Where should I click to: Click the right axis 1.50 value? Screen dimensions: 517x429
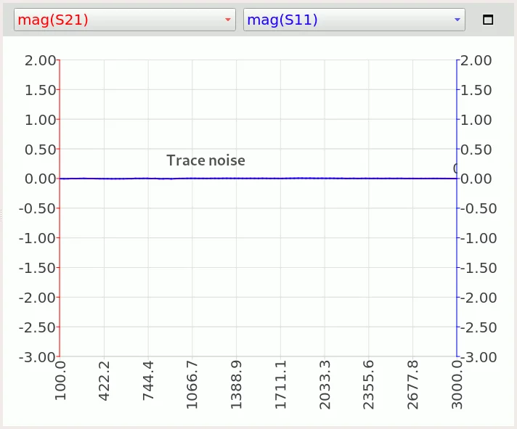pos(476,90)
